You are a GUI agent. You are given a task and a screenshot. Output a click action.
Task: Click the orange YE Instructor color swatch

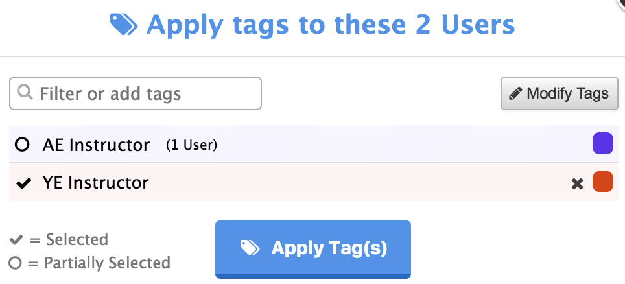tap(603, 182)
